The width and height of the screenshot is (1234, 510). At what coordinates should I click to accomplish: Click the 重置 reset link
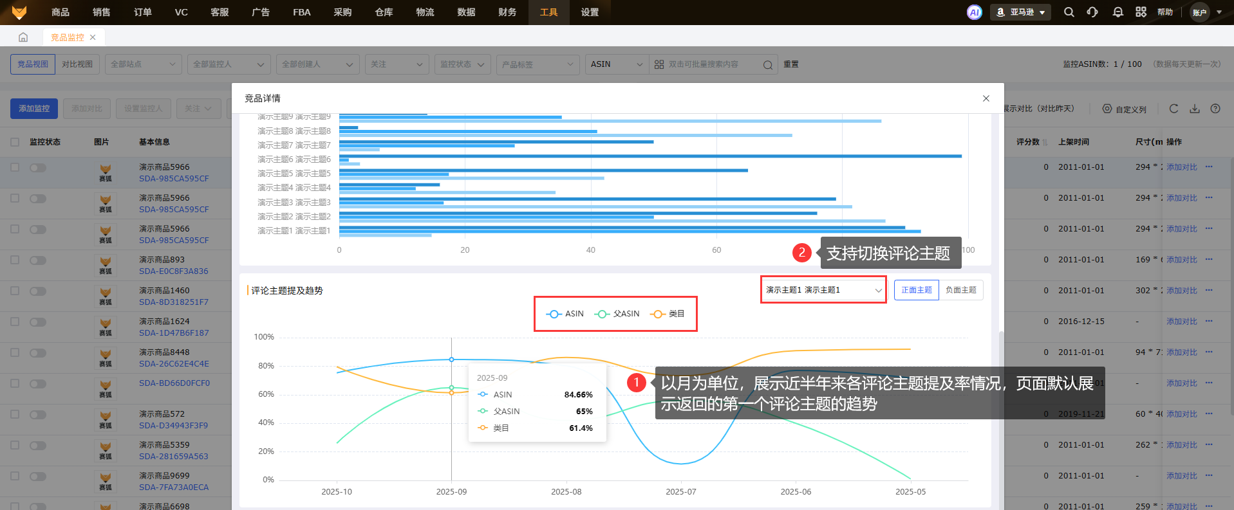click(x=790, y=64)
